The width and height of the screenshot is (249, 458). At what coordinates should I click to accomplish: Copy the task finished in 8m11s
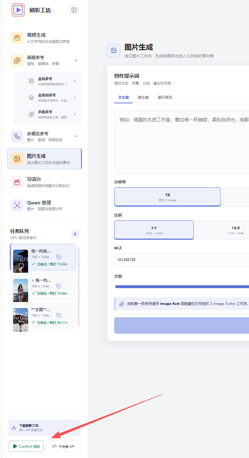(59, 316)
